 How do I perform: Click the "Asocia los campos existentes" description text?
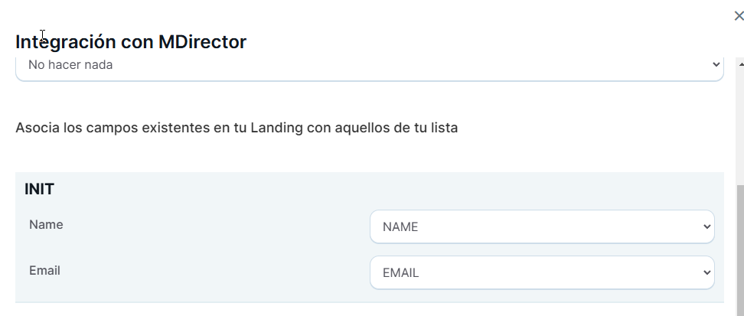pyautogui.click(x=237, y=128)
